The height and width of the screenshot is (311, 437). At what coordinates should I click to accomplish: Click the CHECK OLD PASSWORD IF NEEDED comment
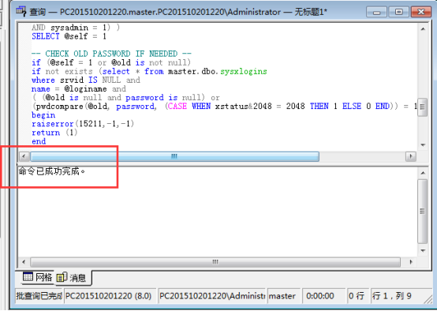coord(111,54)
